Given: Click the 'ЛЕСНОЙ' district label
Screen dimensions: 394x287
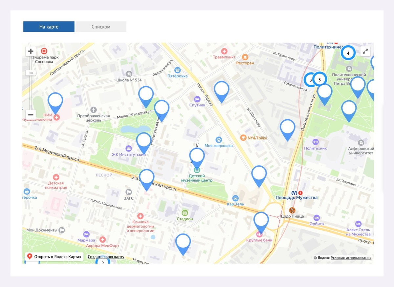Looking at the screenshot, I should click(104, 175).
